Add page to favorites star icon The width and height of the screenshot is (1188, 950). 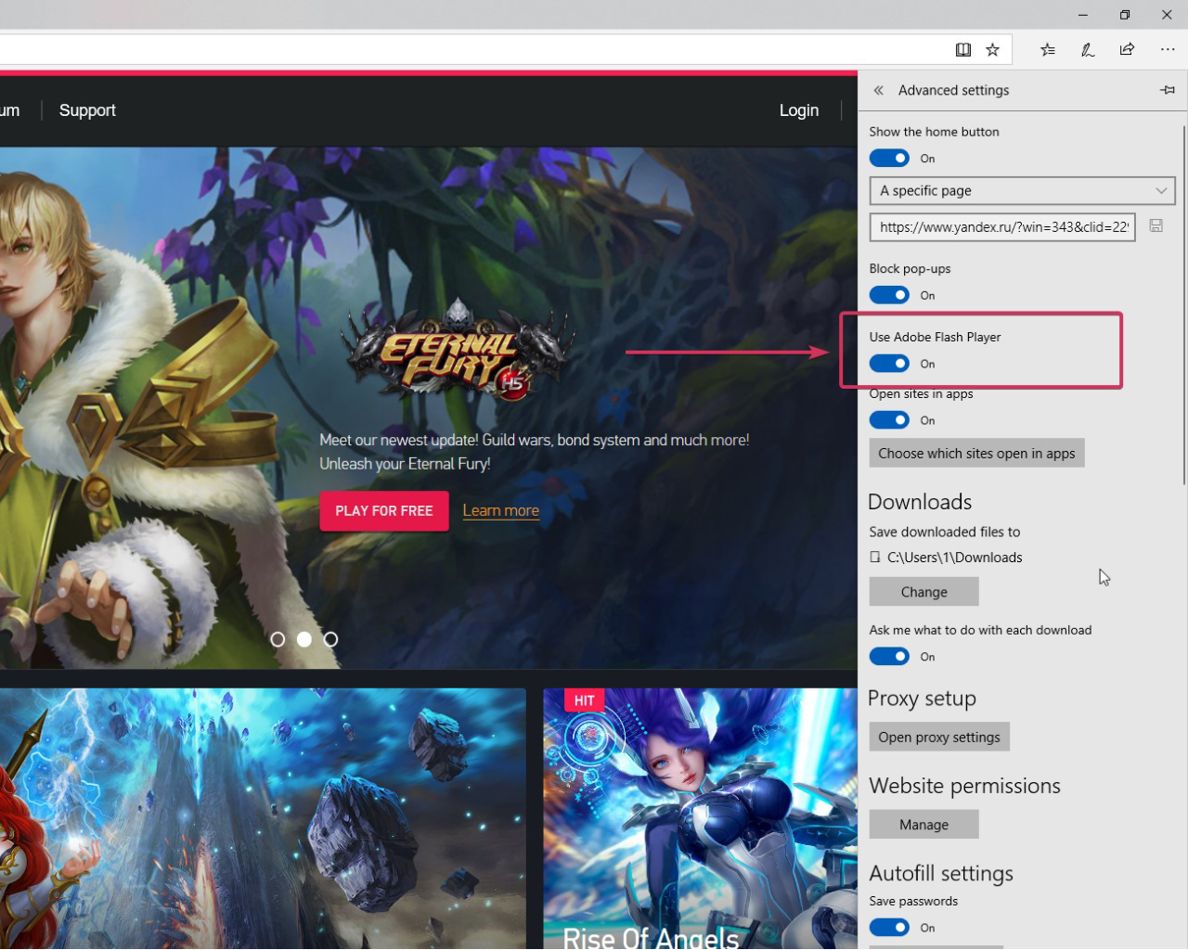tap(992, 50)
